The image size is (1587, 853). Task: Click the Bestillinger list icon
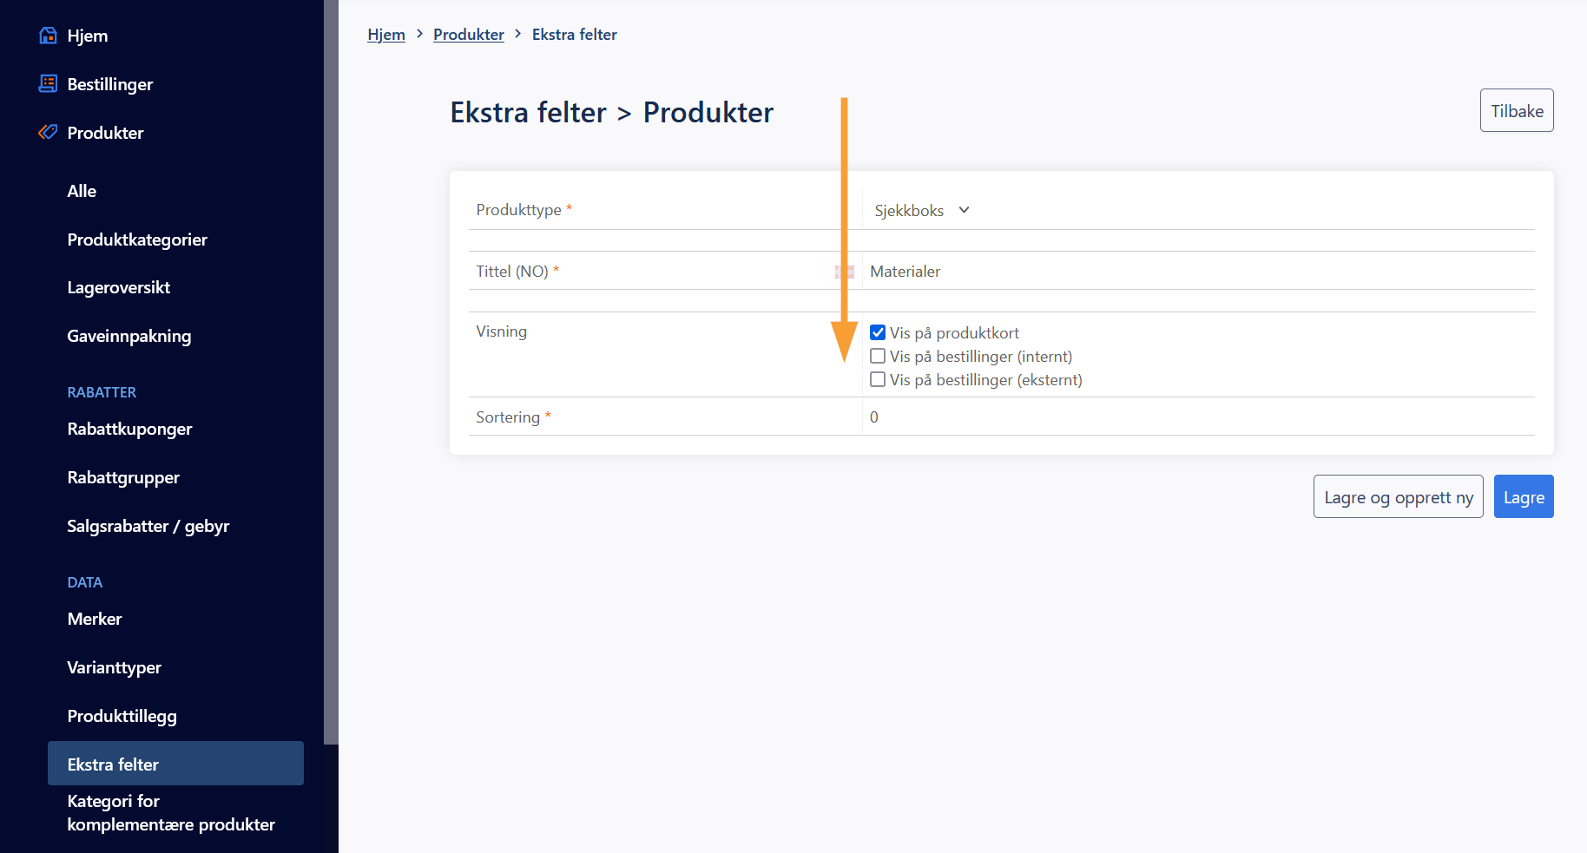coord(49,84)
